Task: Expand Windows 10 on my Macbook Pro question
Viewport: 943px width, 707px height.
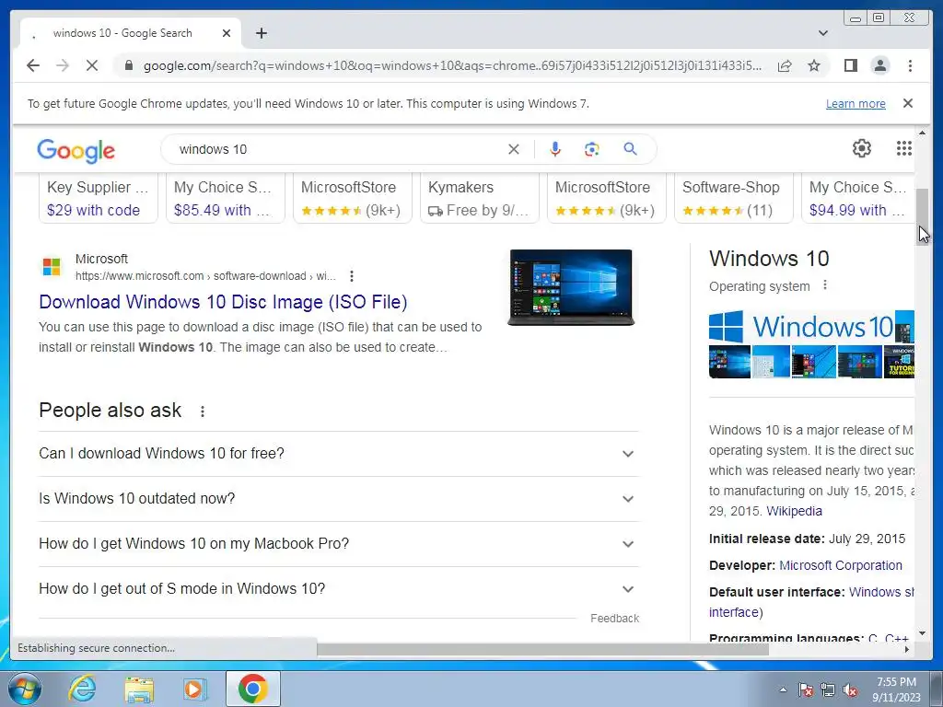Action: (x=338, y=543)
